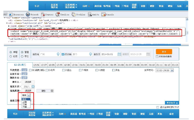Switch to the 01-07 date tab
This screenshot has width=194, height=120.
tap(129, 65)
